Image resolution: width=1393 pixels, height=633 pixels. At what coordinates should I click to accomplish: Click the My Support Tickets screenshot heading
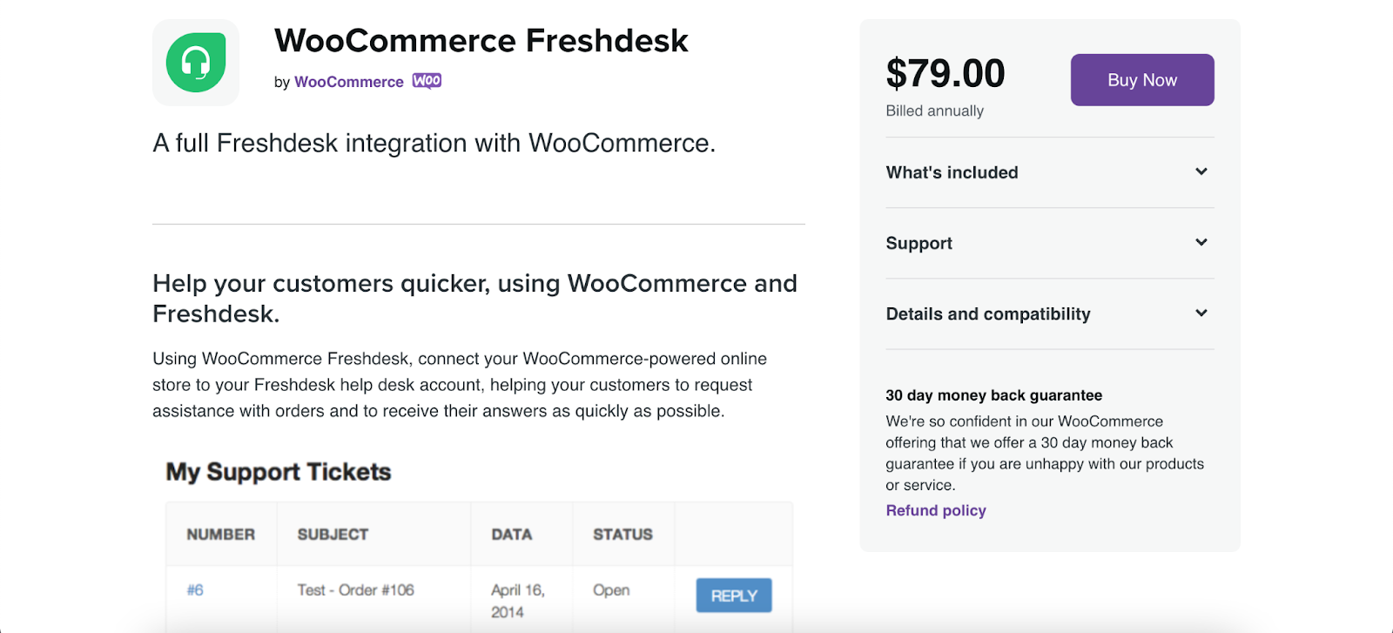pos(279,472)
